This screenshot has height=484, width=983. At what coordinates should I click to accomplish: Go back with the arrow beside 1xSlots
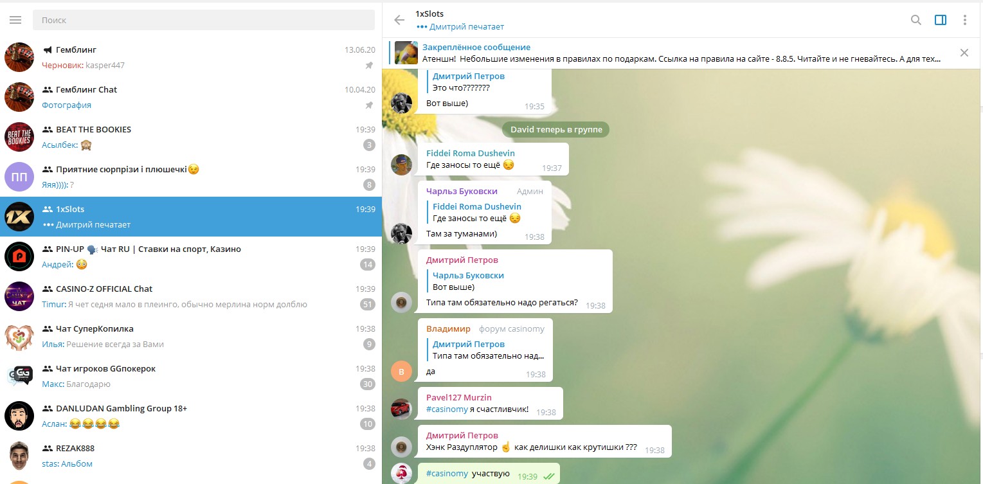[x=399, y=20]
